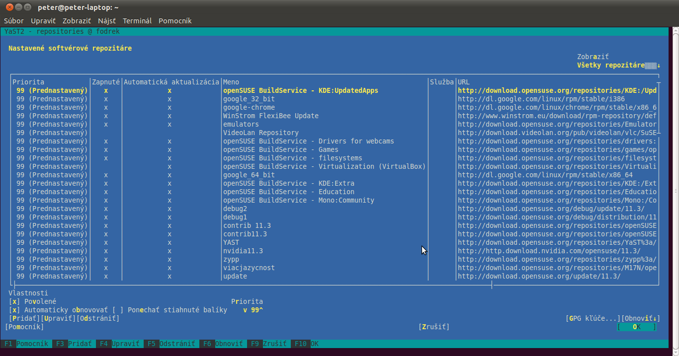Enable Ponechať stiahnuté balíky checkbox
The height and width of the screenshot is (356, 679).
[x=118, y=310]
